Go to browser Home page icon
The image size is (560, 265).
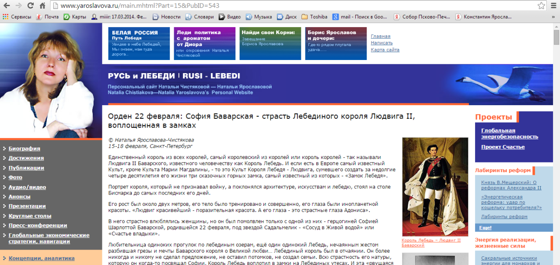coord(42,6)
